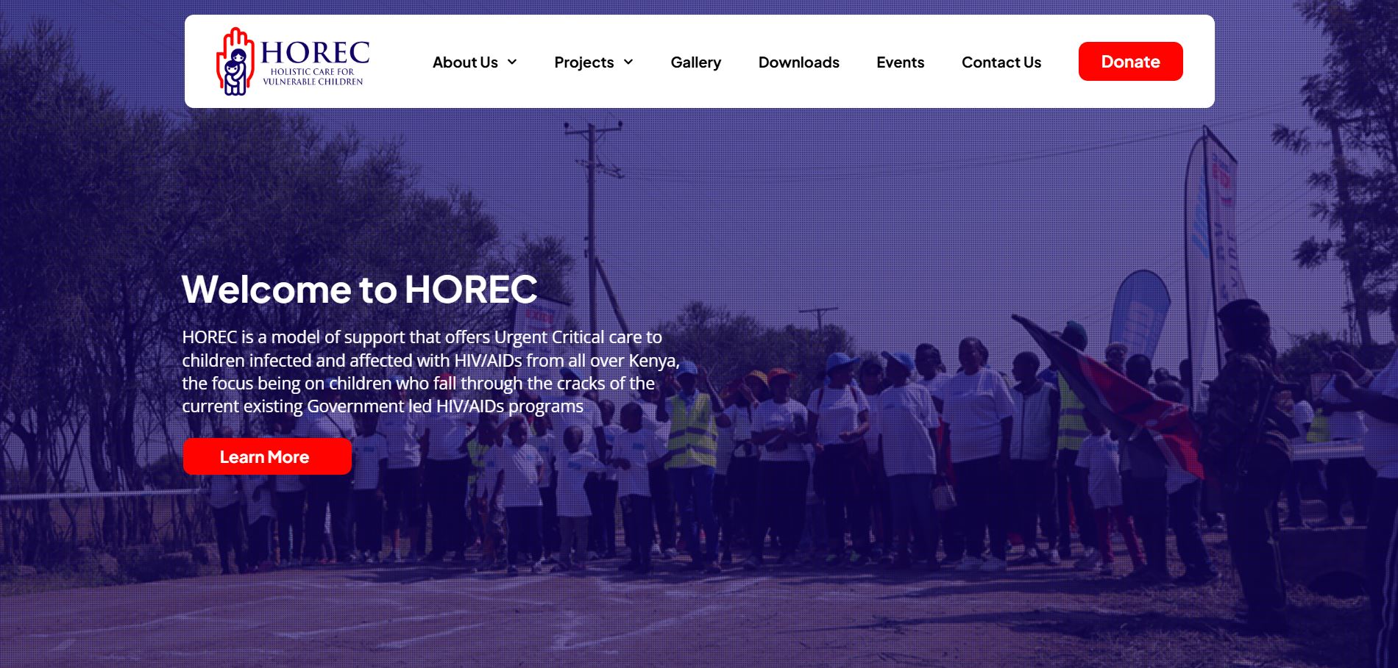
Task: Open the About Us menu
Action: 465,62
